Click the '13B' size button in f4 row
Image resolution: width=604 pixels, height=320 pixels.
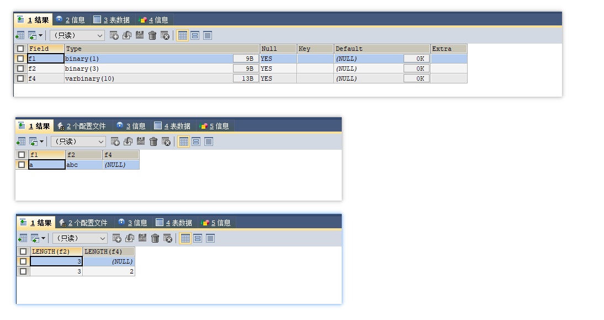(x=246, y=78)
